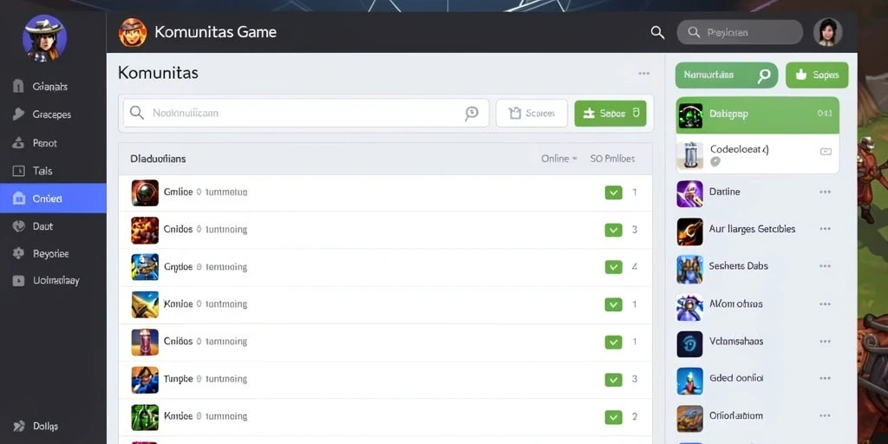The height and width of the screenshot is (444, 888).
Task: Toggle the checkbox in the last Kmtioe row
Action: [613, 417]
